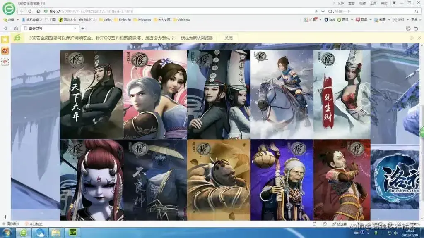Open the Window bookmark folder
The width and height of the screenshot is (424, 238).
[182, 20]
